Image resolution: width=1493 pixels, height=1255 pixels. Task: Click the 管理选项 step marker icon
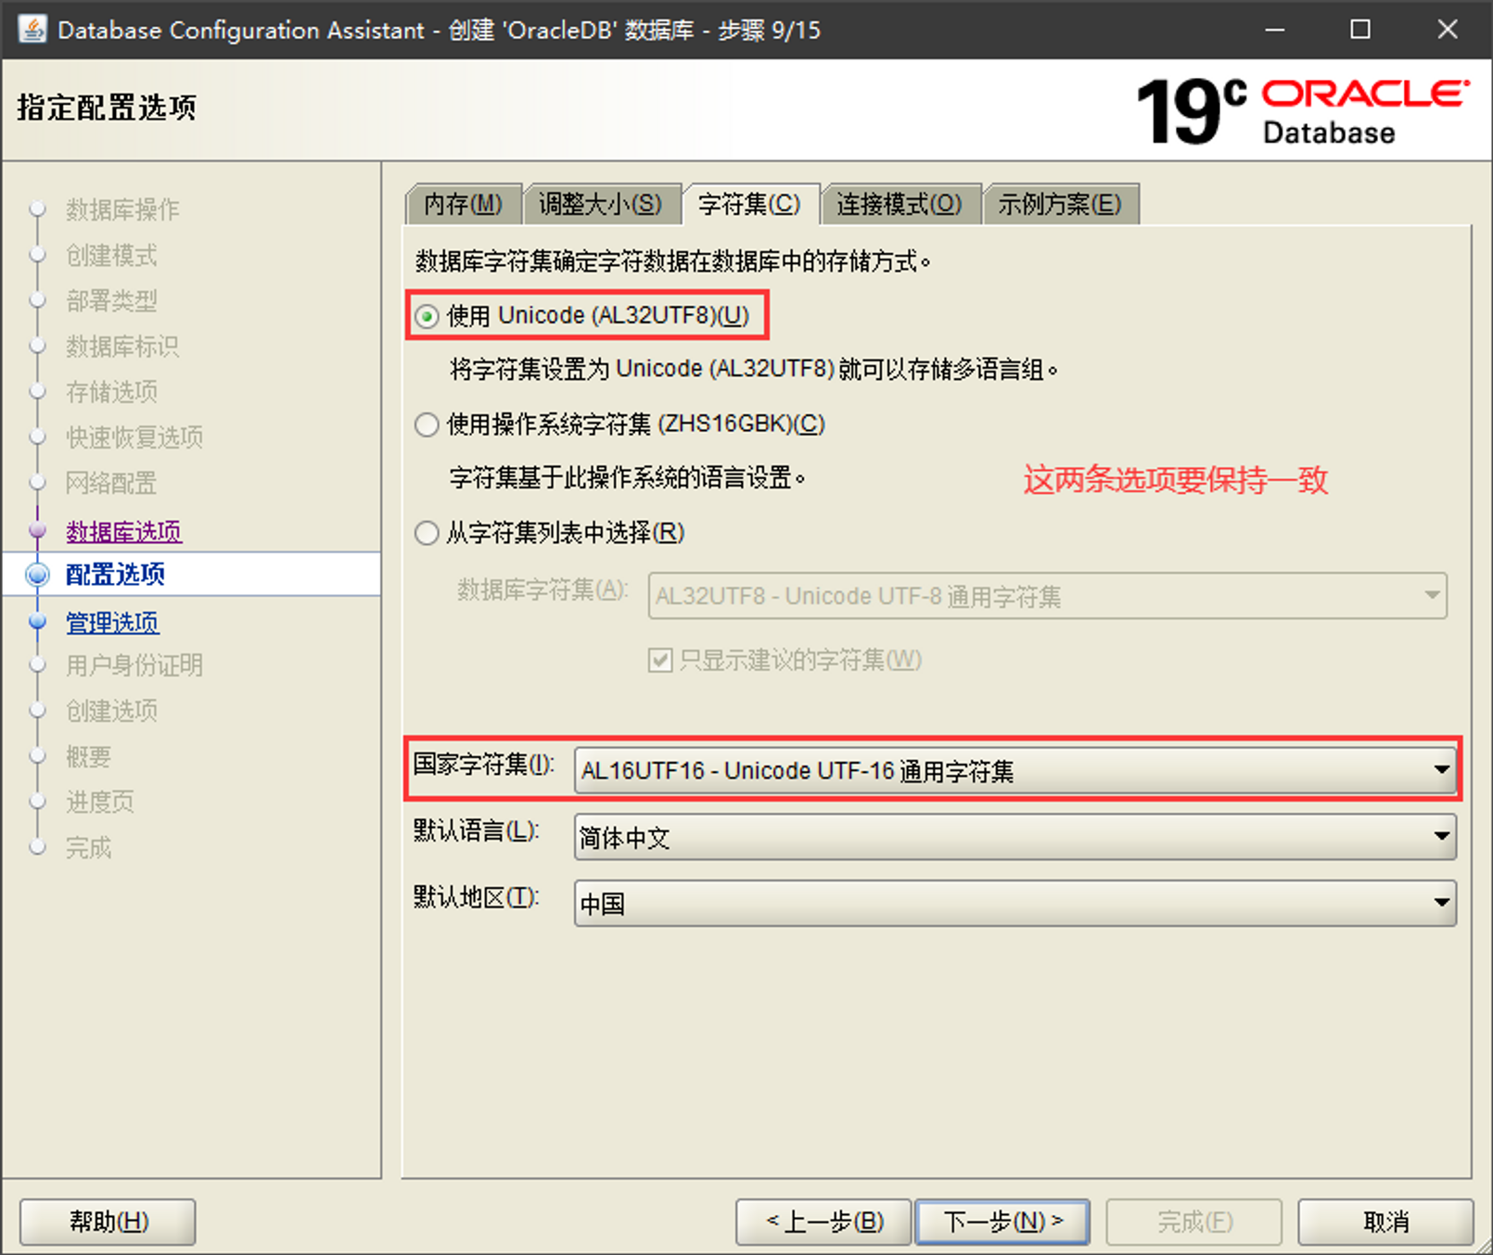click(x=38, y=622)
